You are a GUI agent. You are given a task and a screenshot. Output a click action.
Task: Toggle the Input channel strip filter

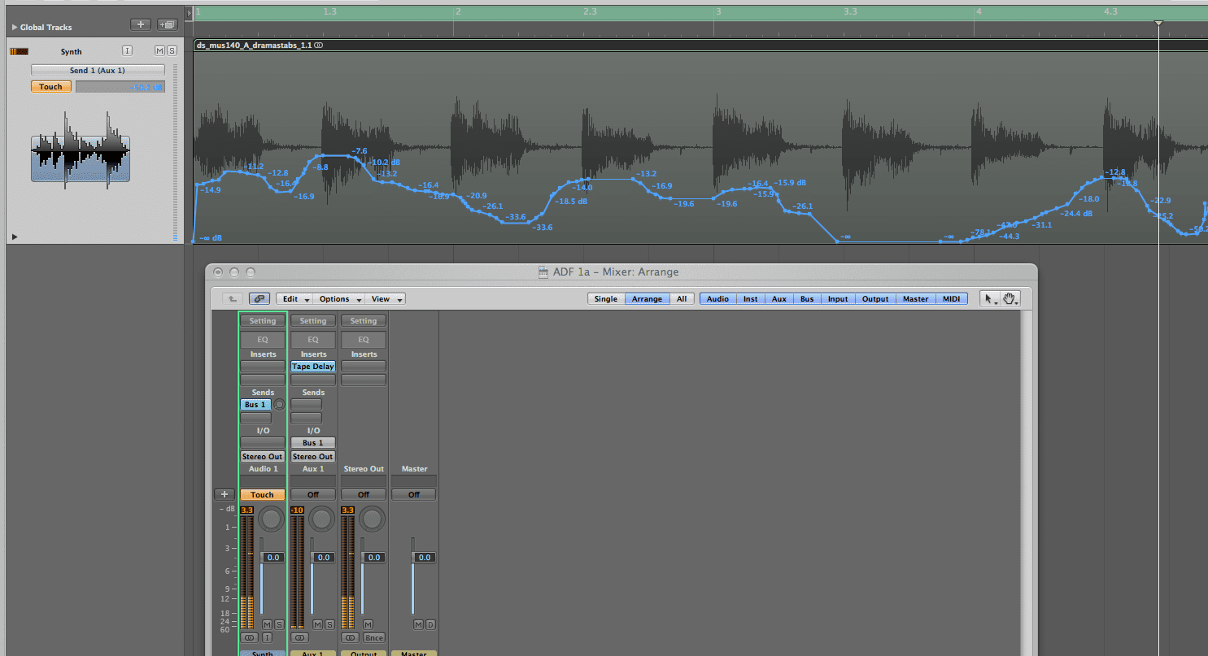click(838, 299)
